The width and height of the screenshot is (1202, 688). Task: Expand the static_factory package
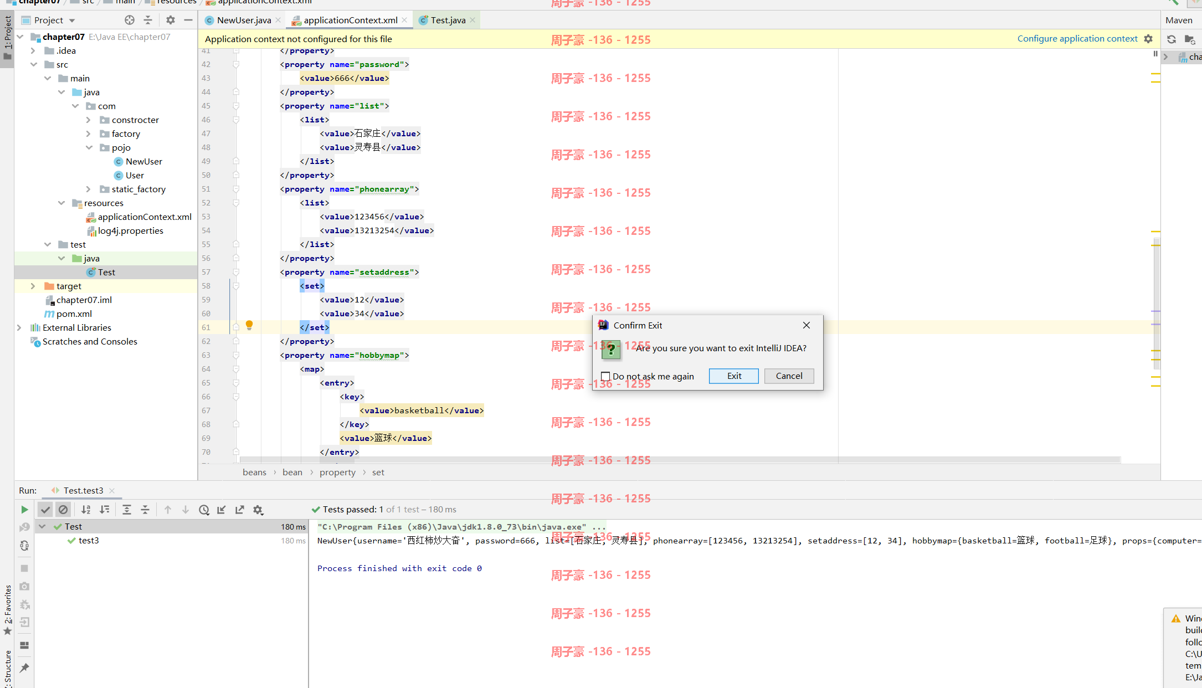tap(89, 189)
